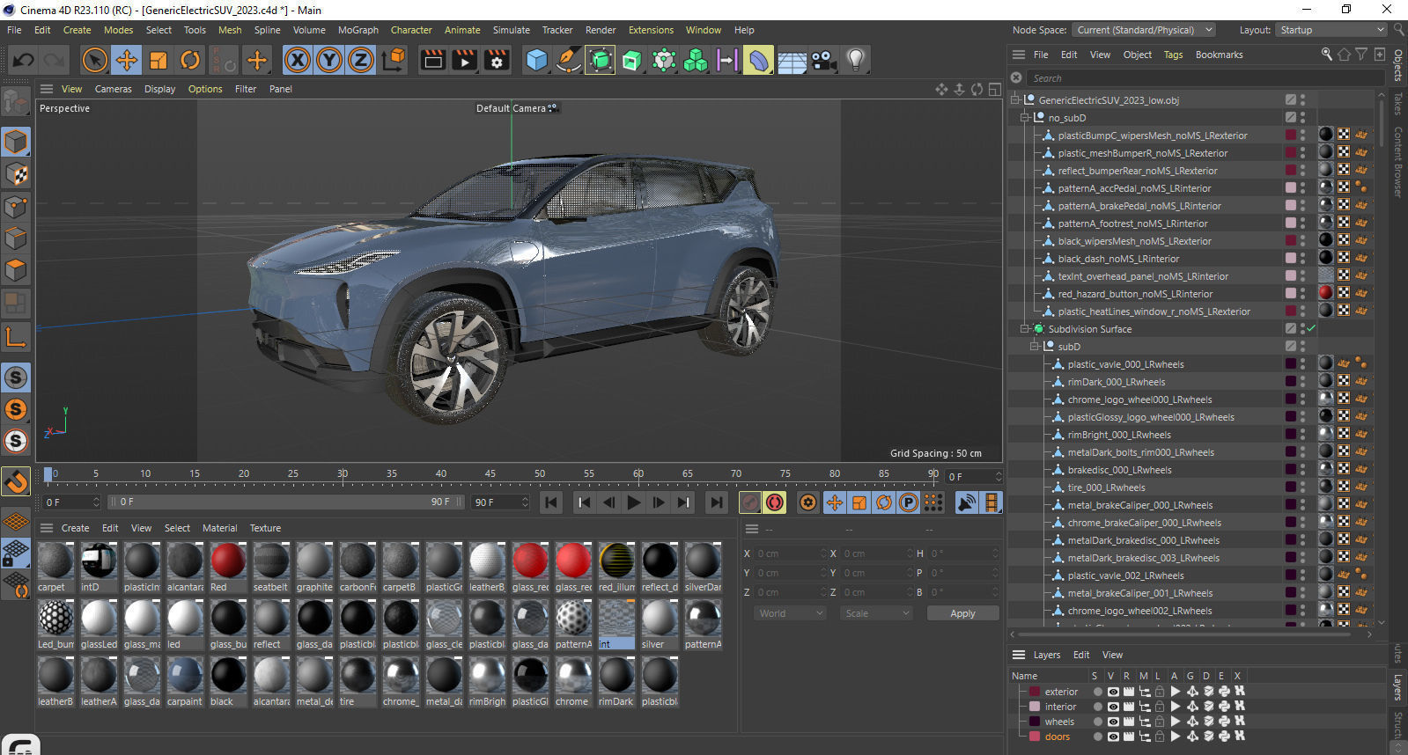
Task: Toggle visibility of interior layer
Action: coord(1113,707)
